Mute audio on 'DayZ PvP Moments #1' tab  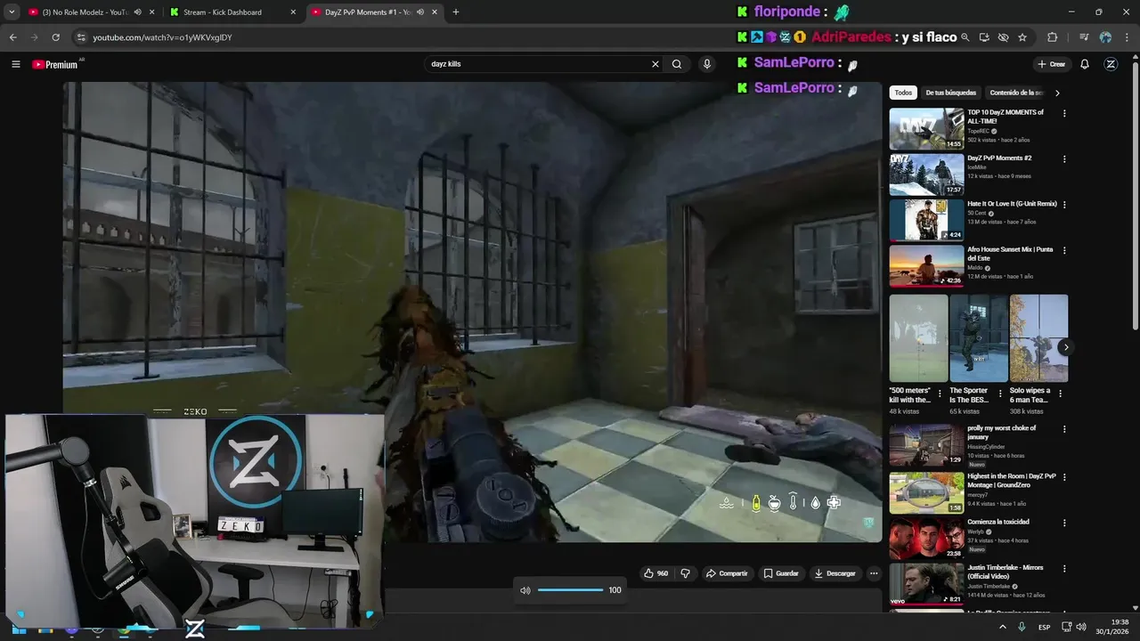[419, 12]
